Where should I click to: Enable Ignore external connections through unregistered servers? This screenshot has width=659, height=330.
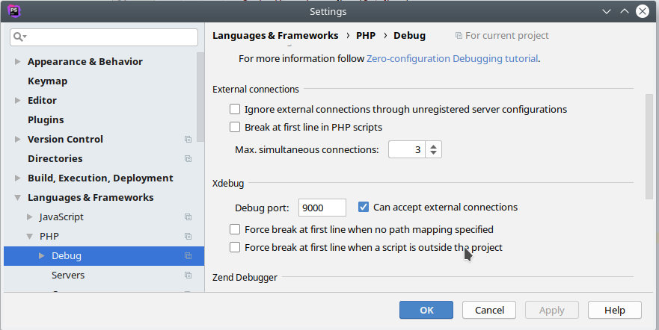click(x=235, y=110)
